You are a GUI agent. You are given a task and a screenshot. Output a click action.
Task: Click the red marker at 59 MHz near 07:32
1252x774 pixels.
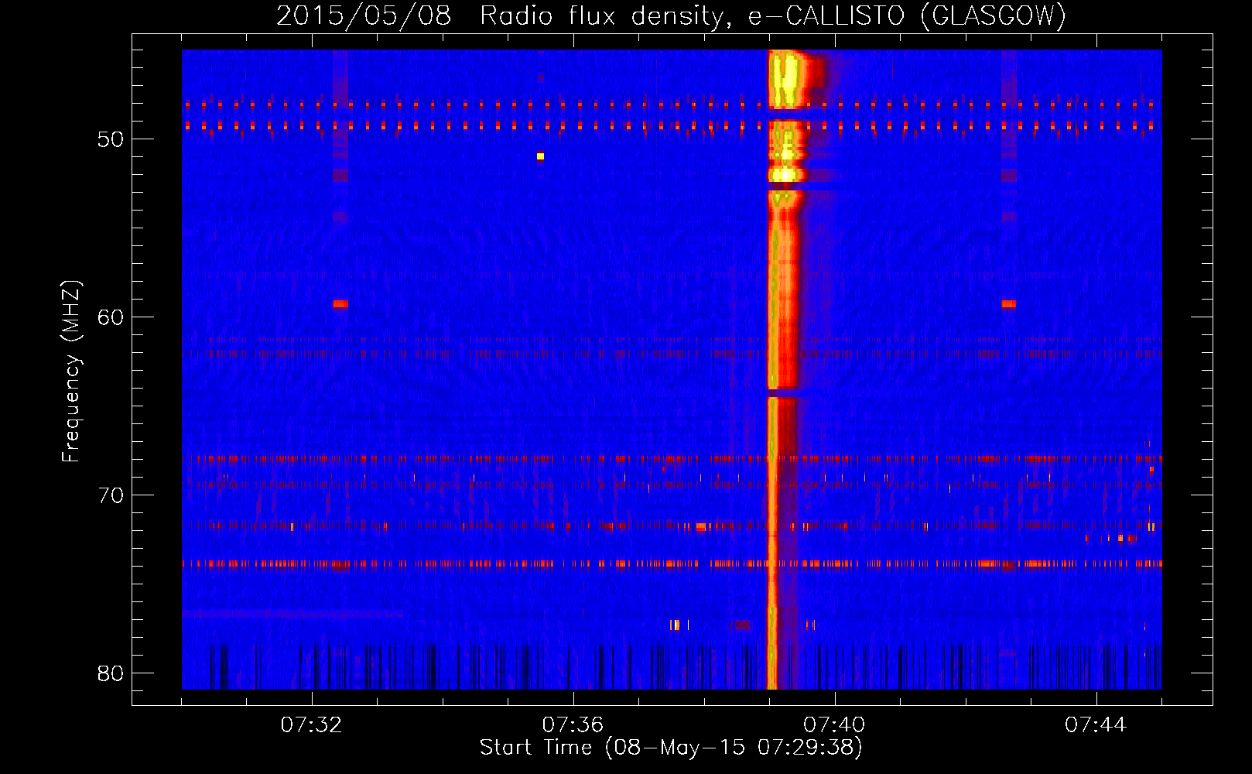[340, 304]
